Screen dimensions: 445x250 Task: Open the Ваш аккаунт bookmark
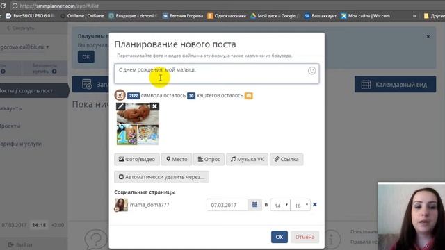coord(321,16)
